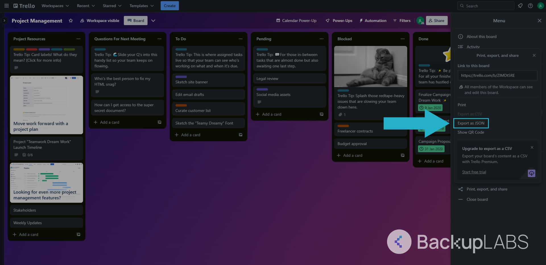Create from template in the Pending list

point(322,114)
